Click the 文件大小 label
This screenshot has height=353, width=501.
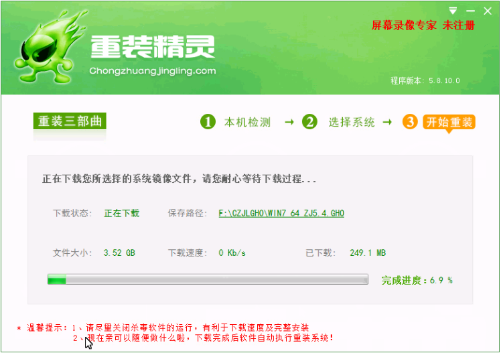click(72, 253)
